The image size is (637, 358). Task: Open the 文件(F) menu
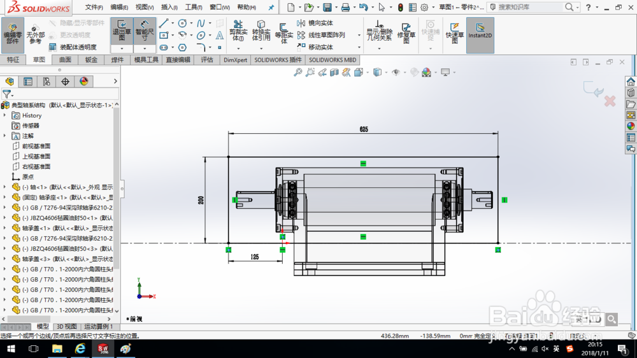pos(94,7)
